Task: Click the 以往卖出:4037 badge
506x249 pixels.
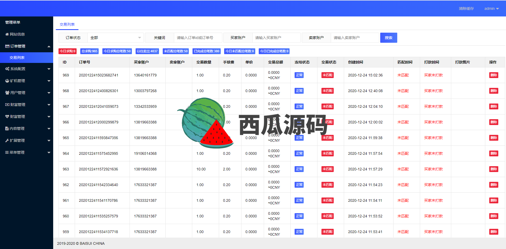Action: point(147,51)
